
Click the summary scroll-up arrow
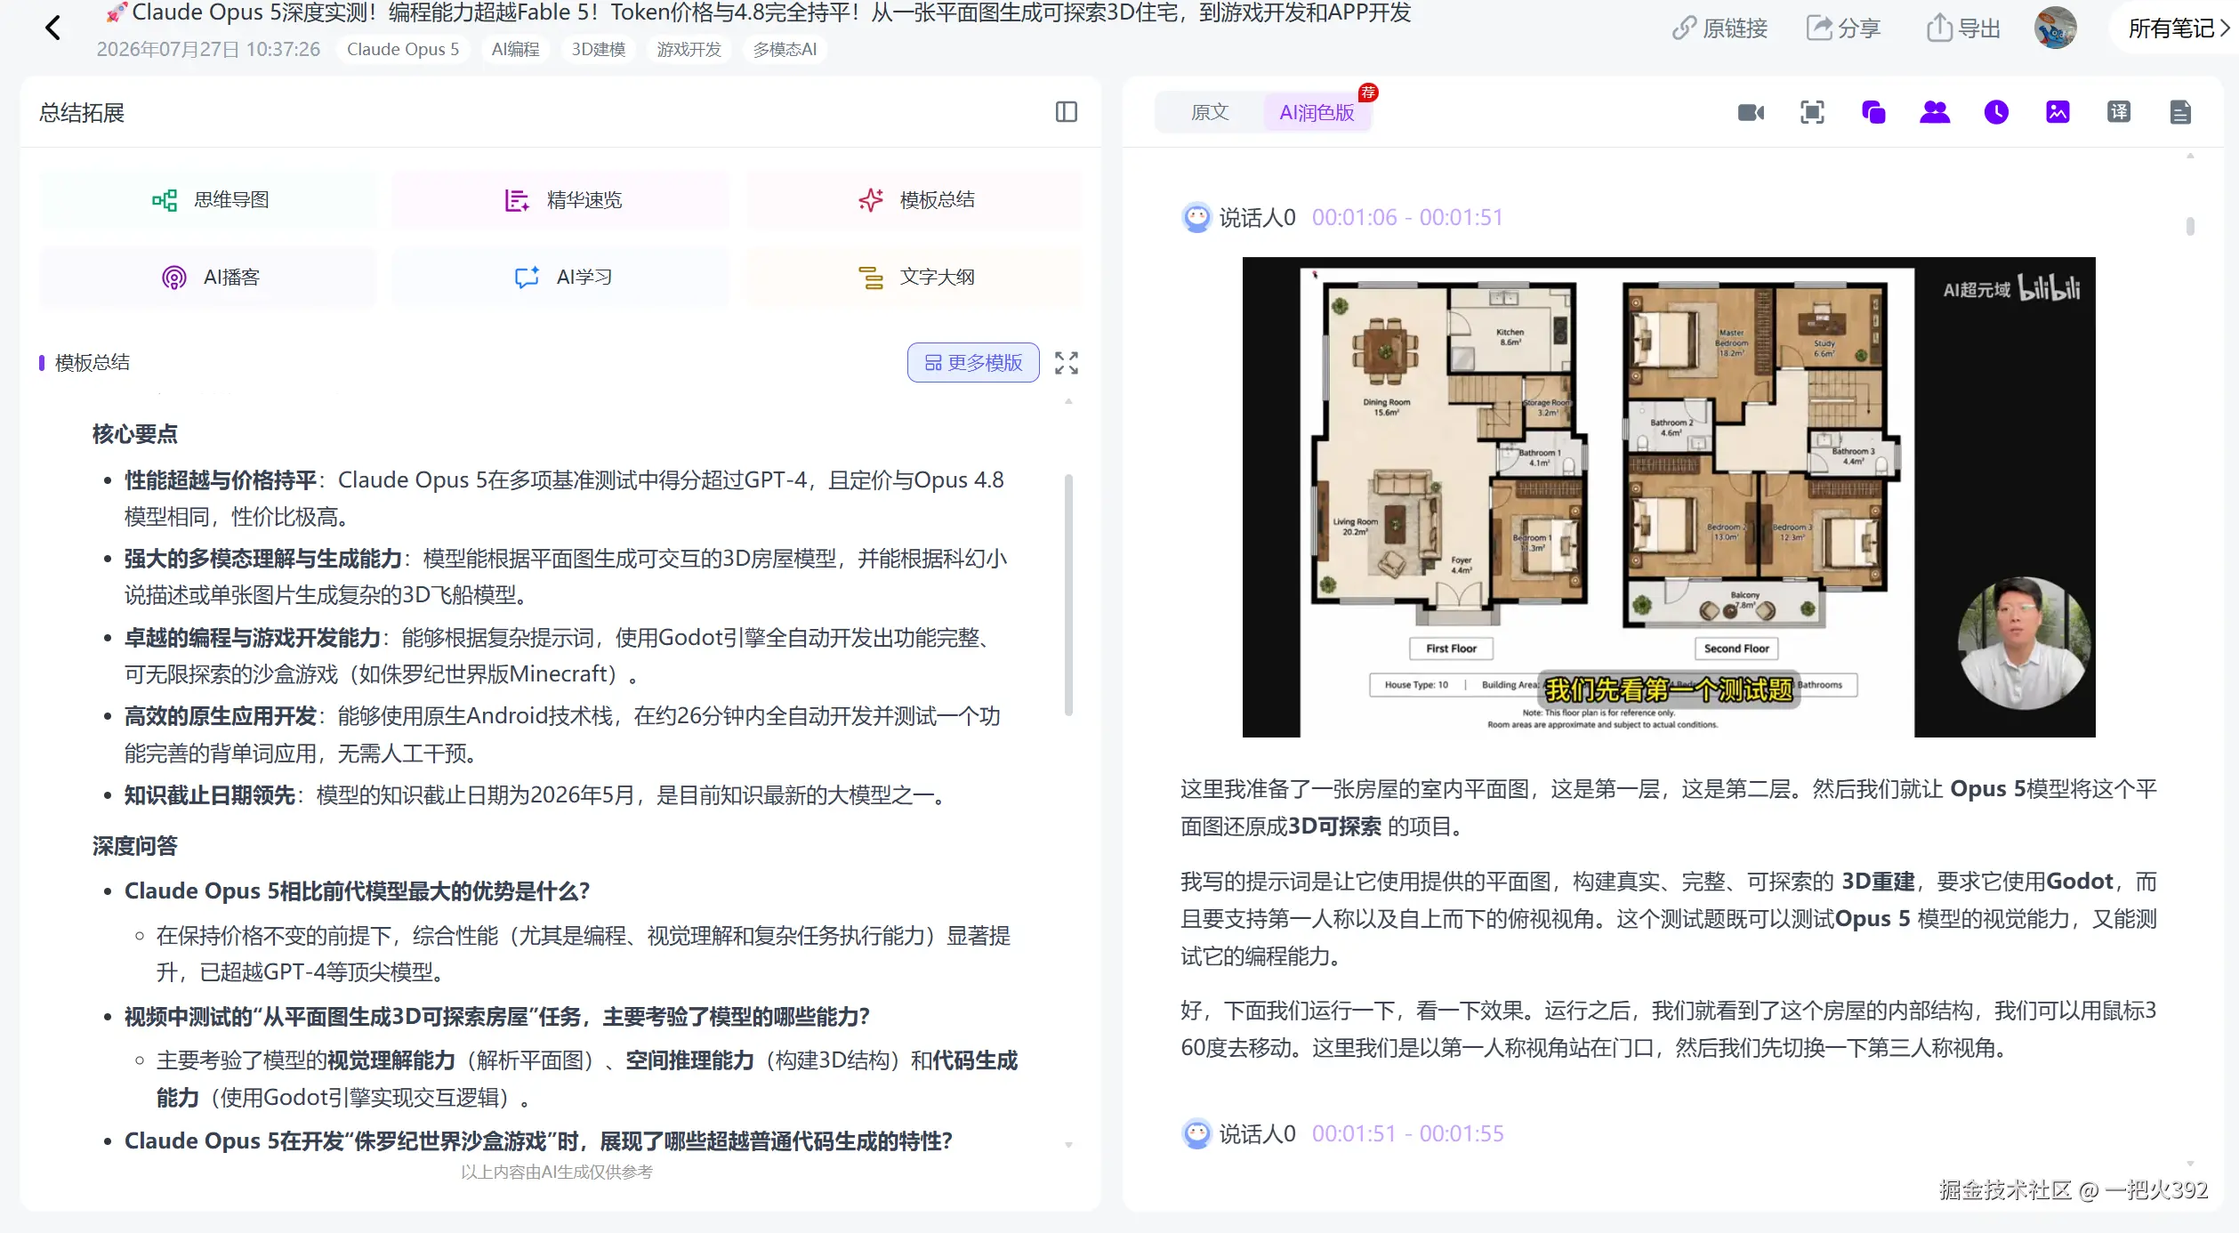point(1068,402)
